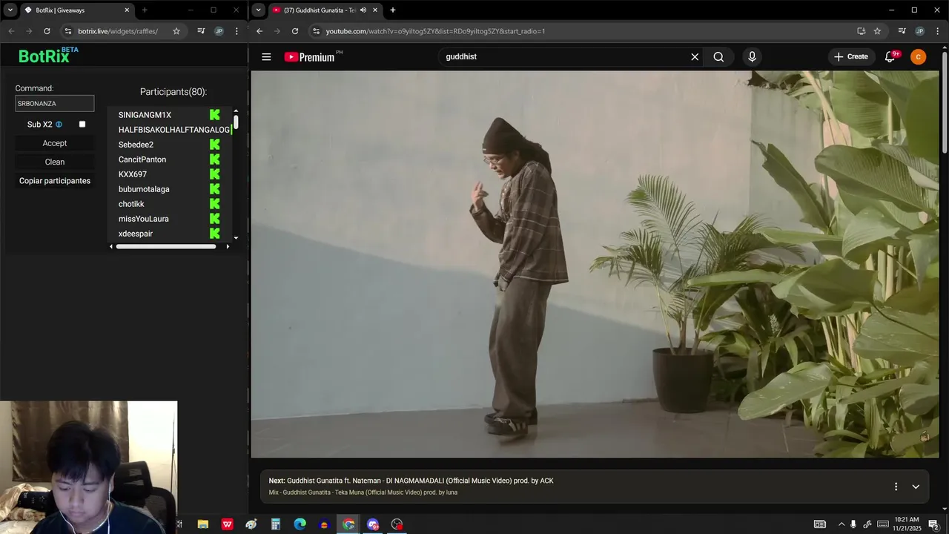This screenshot has width=949, height=534.
Task: View site information for botrix.live
Action: pos(68,31)
